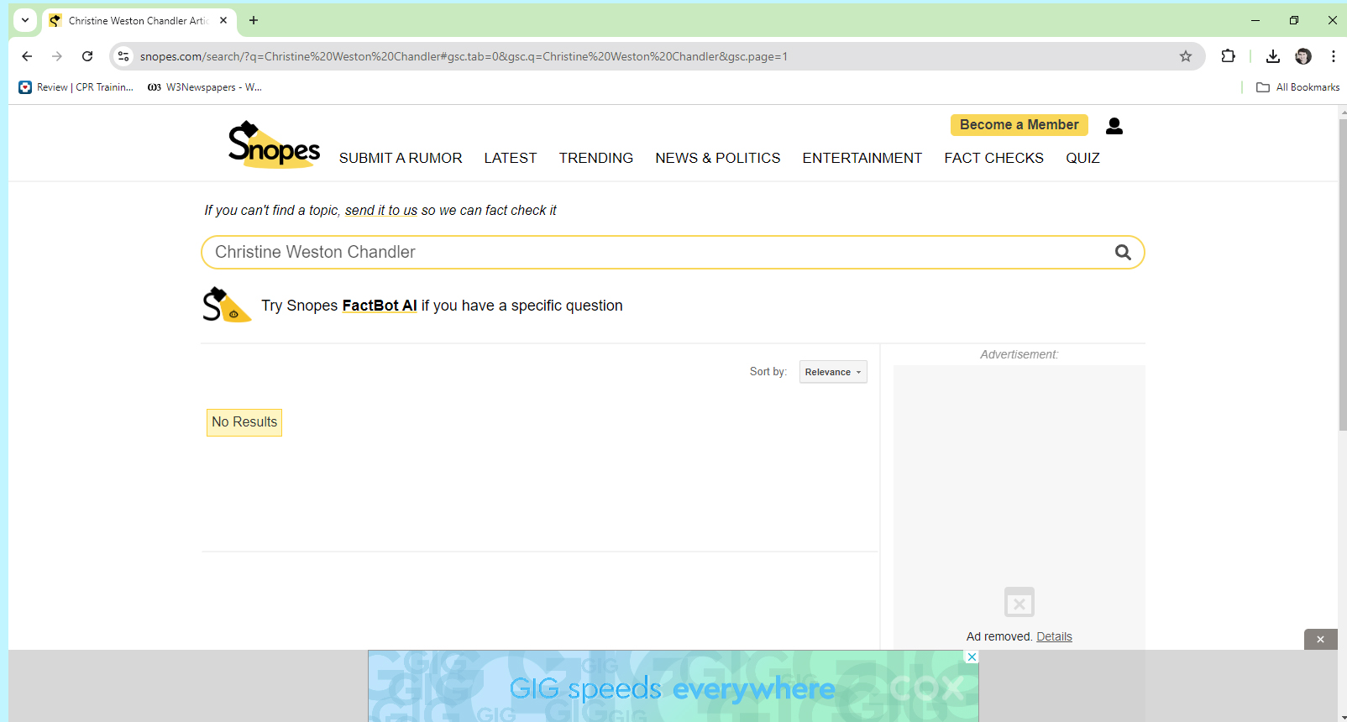Open the FactBot AI link
The height and width of the screenshot is (722, 1347).
(379, 306)
